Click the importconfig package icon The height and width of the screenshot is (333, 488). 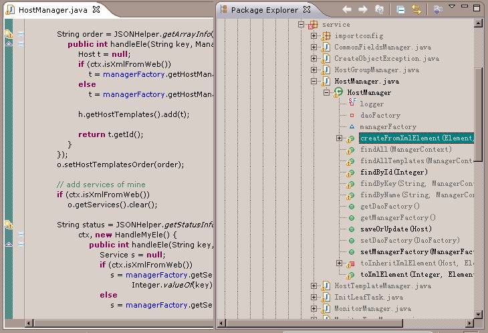[x=326, y=36]
